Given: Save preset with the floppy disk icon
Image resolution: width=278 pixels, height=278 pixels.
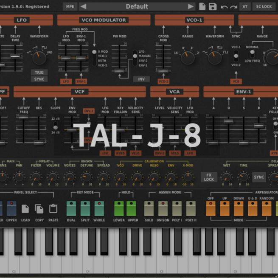Looking at the screenshot, I should point(213,6).
